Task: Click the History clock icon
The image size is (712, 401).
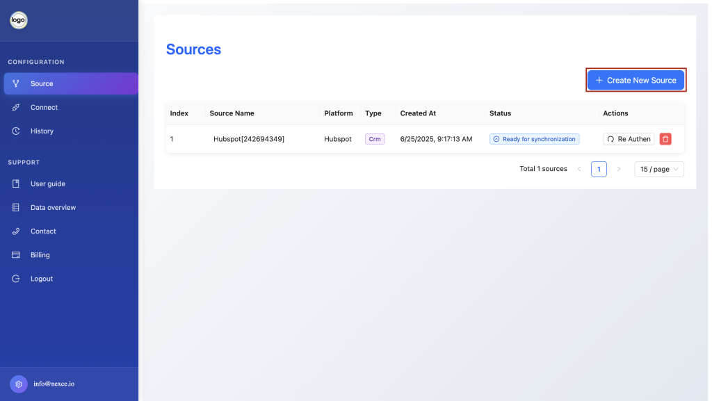Action: (x=16, y=131)
